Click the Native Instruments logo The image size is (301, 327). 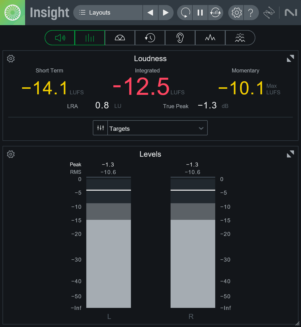pyautogui.click(x=291, y=13)
